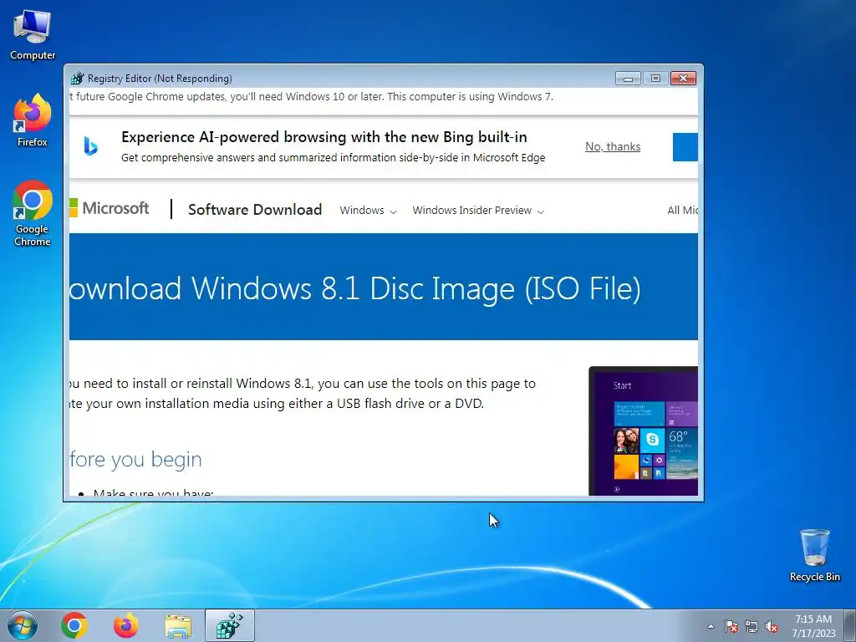Image resolution: width=856 pixels, height=642 pixels.
Task: Maximize the Registry Editor window
Action: pos(655,79)
